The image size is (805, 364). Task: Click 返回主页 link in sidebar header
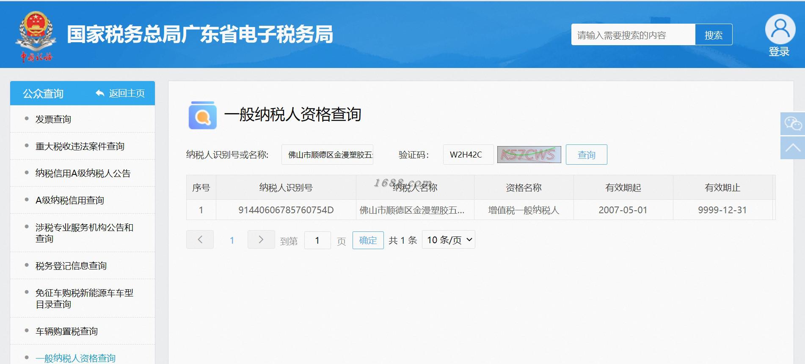[x=127, y=93]
